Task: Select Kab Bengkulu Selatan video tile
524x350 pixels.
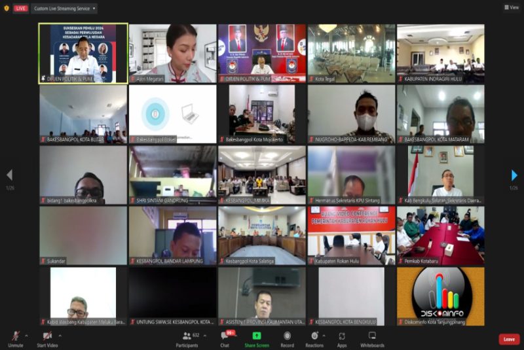Action: click(x=440, y=175)
